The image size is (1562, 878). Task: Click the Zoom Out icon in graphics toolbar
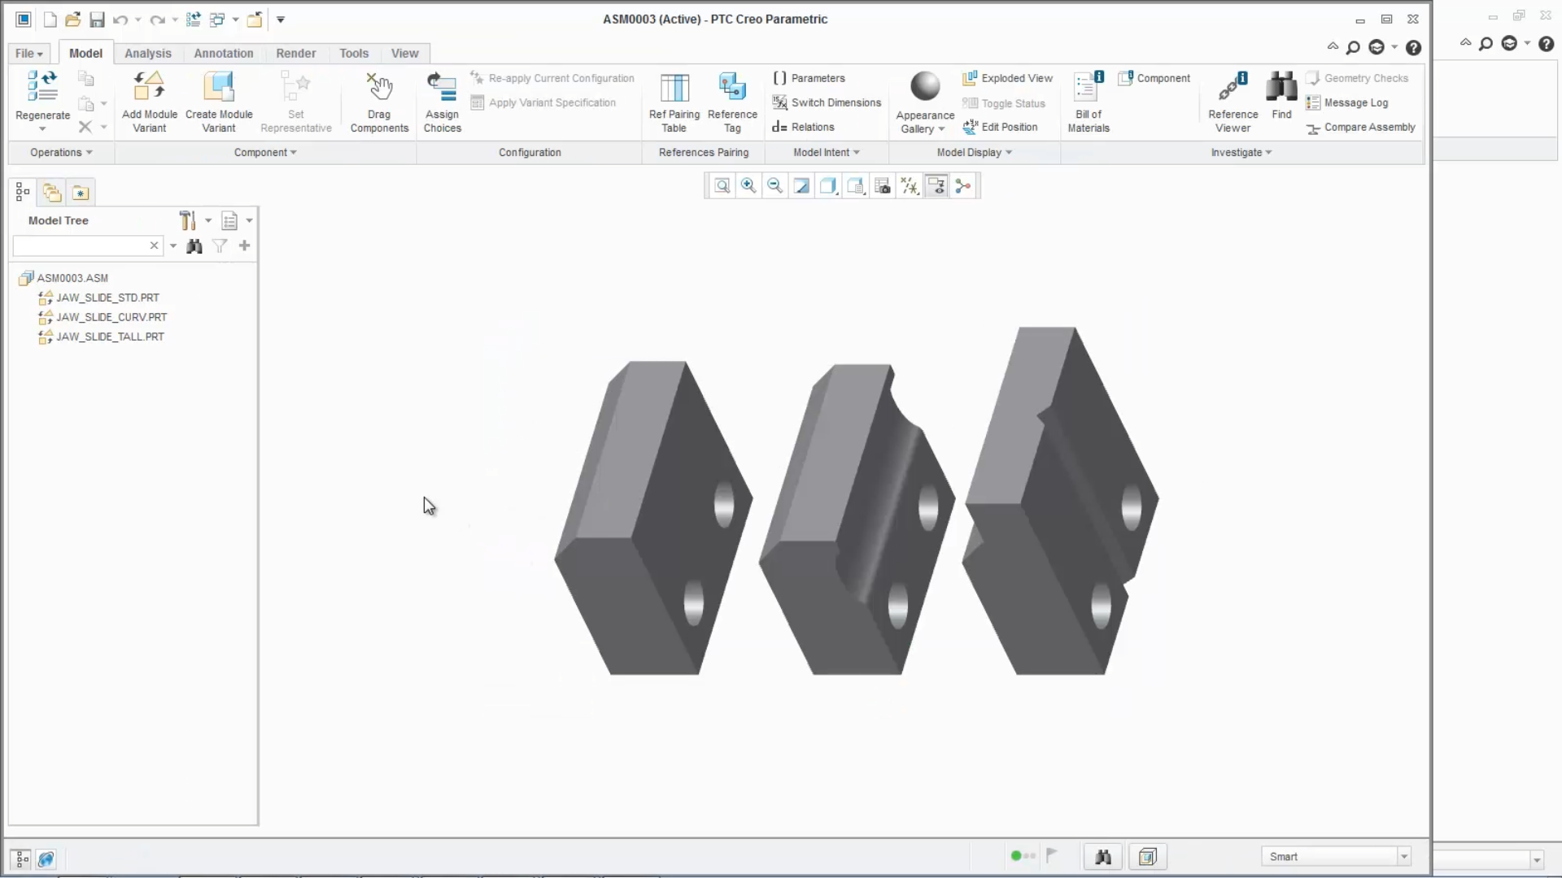tap(775, 186)
